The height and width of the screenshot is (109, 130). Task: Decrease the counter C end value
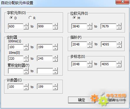[55, 88]
